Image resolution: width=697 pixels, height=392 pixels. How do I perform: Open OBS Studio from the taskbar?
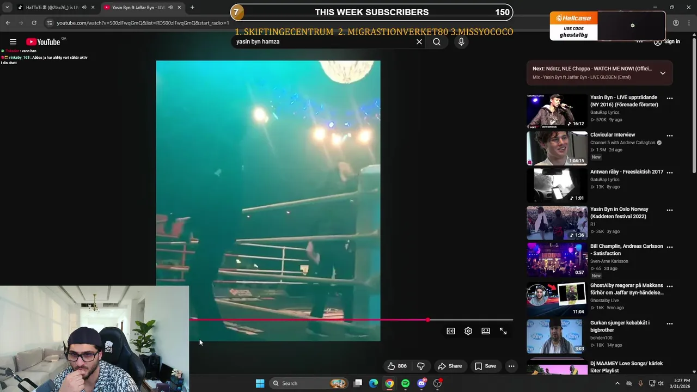click(437, 383)
